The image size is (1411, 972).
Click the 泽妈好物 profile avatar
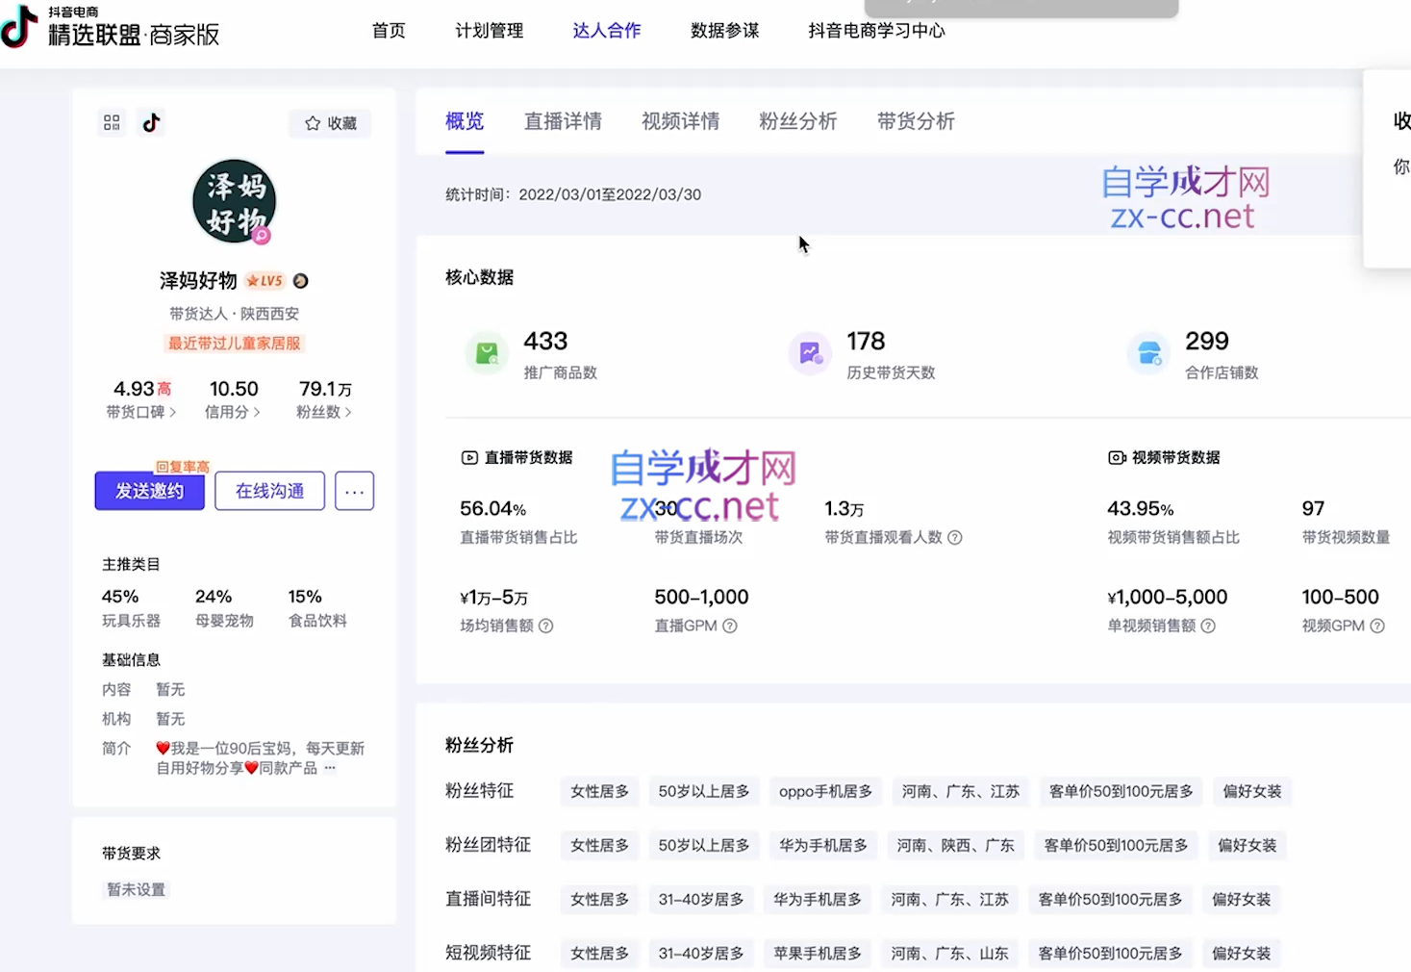[234, 201]
